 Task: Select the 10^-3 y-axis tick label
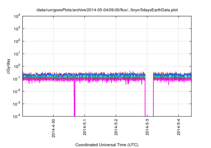coord(16,104)
